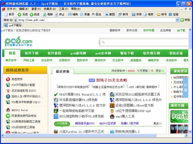This screenshot has height=144, width=193.
Task: Click the QQ2012 Beta1 penguin icon
Action: click(x=8, y=110)
